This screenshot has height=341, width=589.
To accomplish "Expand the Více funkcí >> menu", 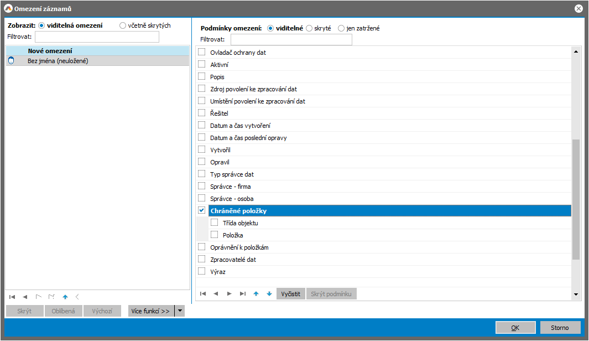I will (150, 311).
